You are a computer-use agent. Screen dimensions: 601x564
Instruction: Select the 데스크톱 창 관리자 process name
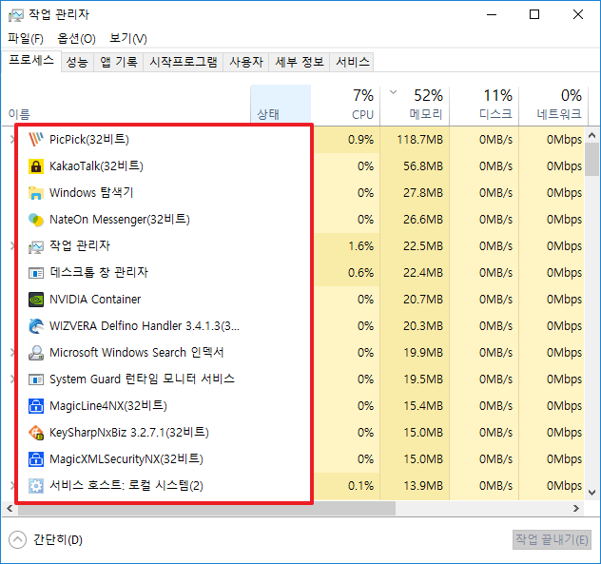coord(99,273)
